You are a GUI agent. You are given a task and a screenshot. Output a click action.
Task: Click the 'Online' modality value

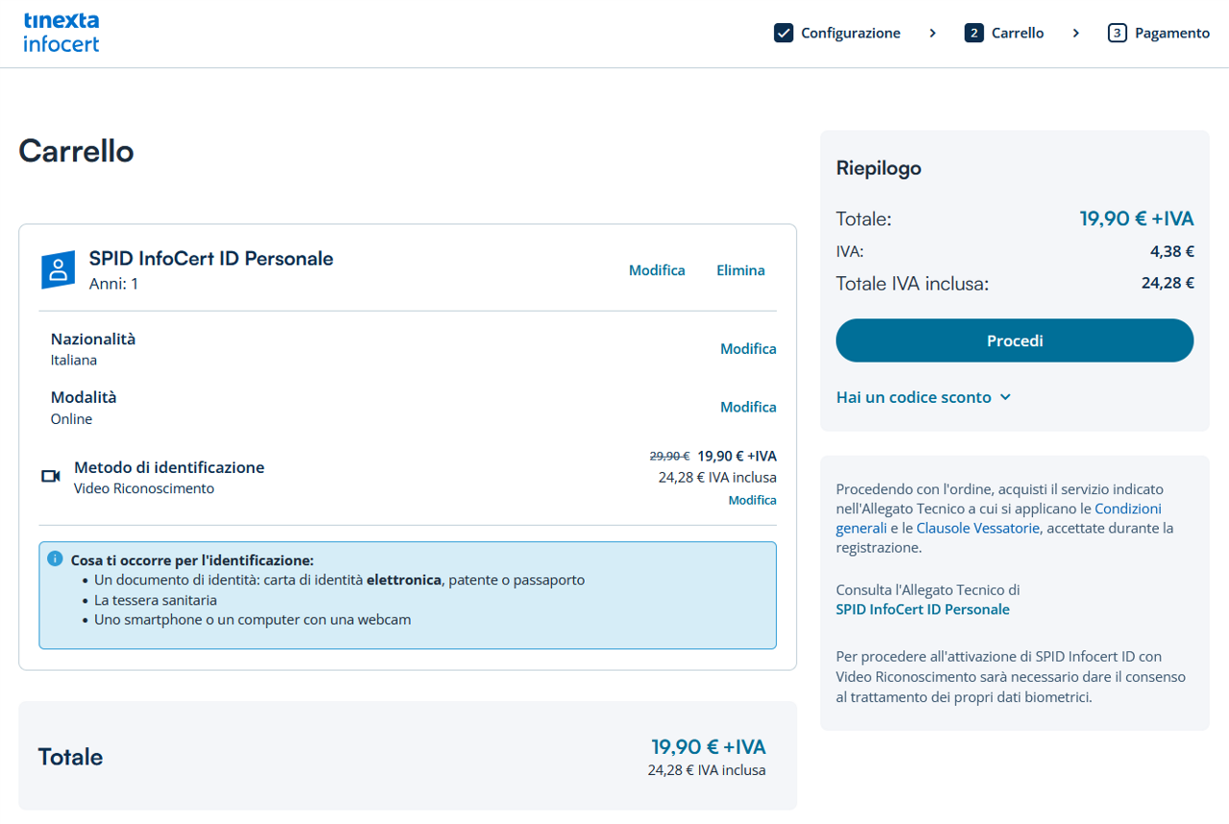(71, 419)
